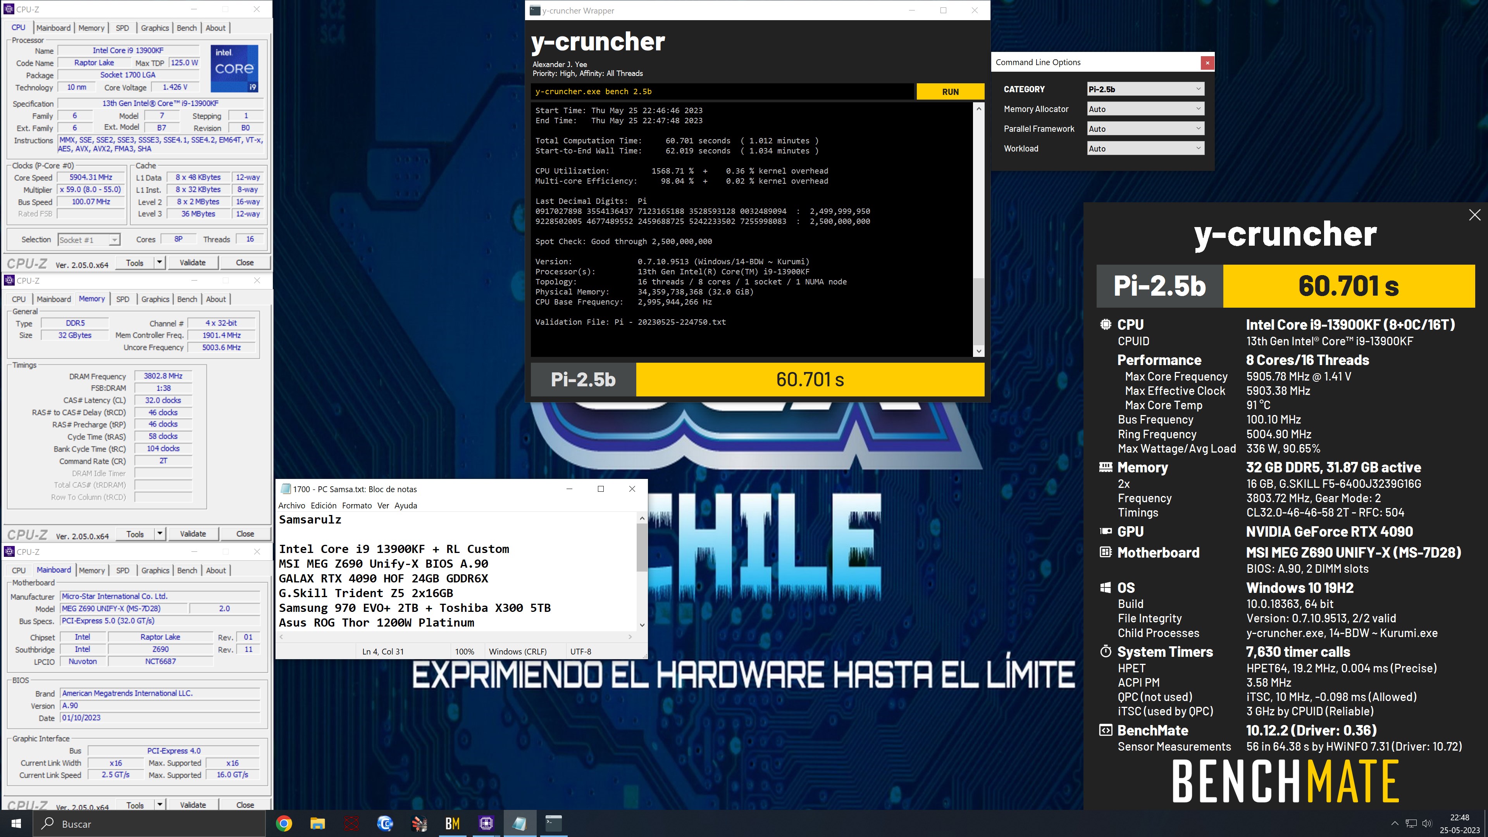Click top CPU-Z window title icon

pos(9,9)
